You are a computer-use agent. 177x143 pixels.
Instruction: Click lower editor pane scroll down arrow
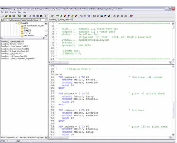click(173, 135)
